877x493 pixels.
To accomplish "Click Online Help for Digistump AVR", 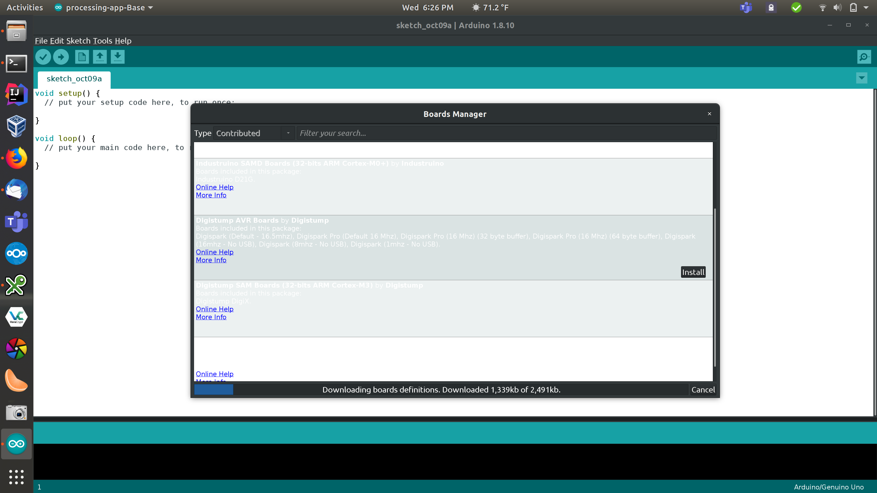I will 214,252.
